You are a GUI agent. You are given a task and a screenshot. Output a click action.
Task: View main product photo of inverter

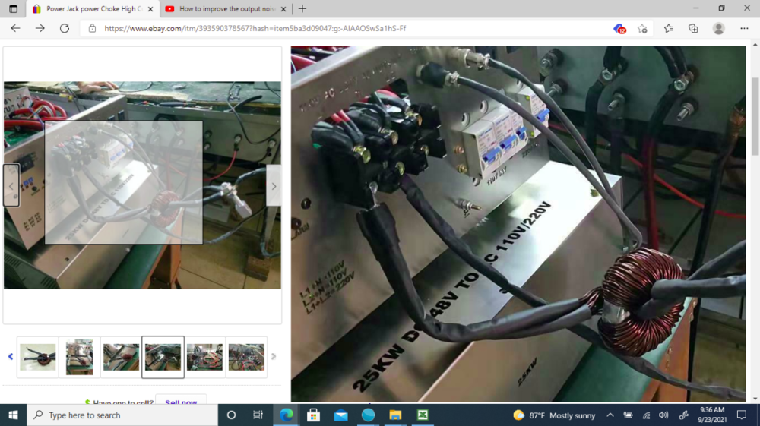143,185
